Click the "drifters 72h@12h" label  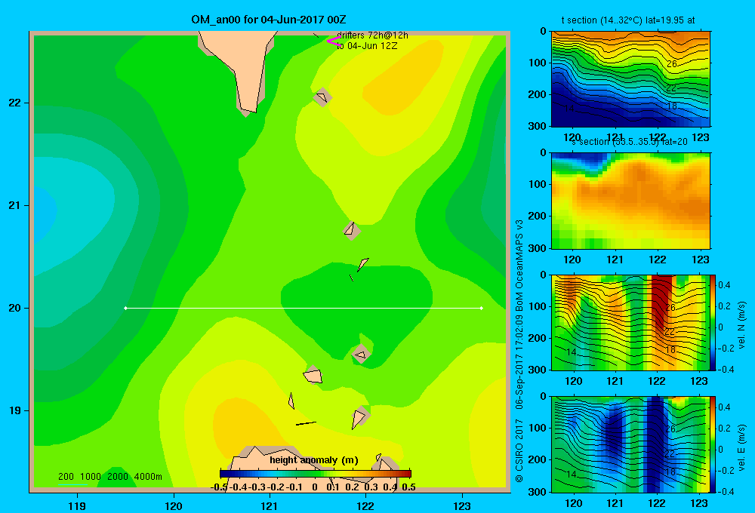point(373,35)
